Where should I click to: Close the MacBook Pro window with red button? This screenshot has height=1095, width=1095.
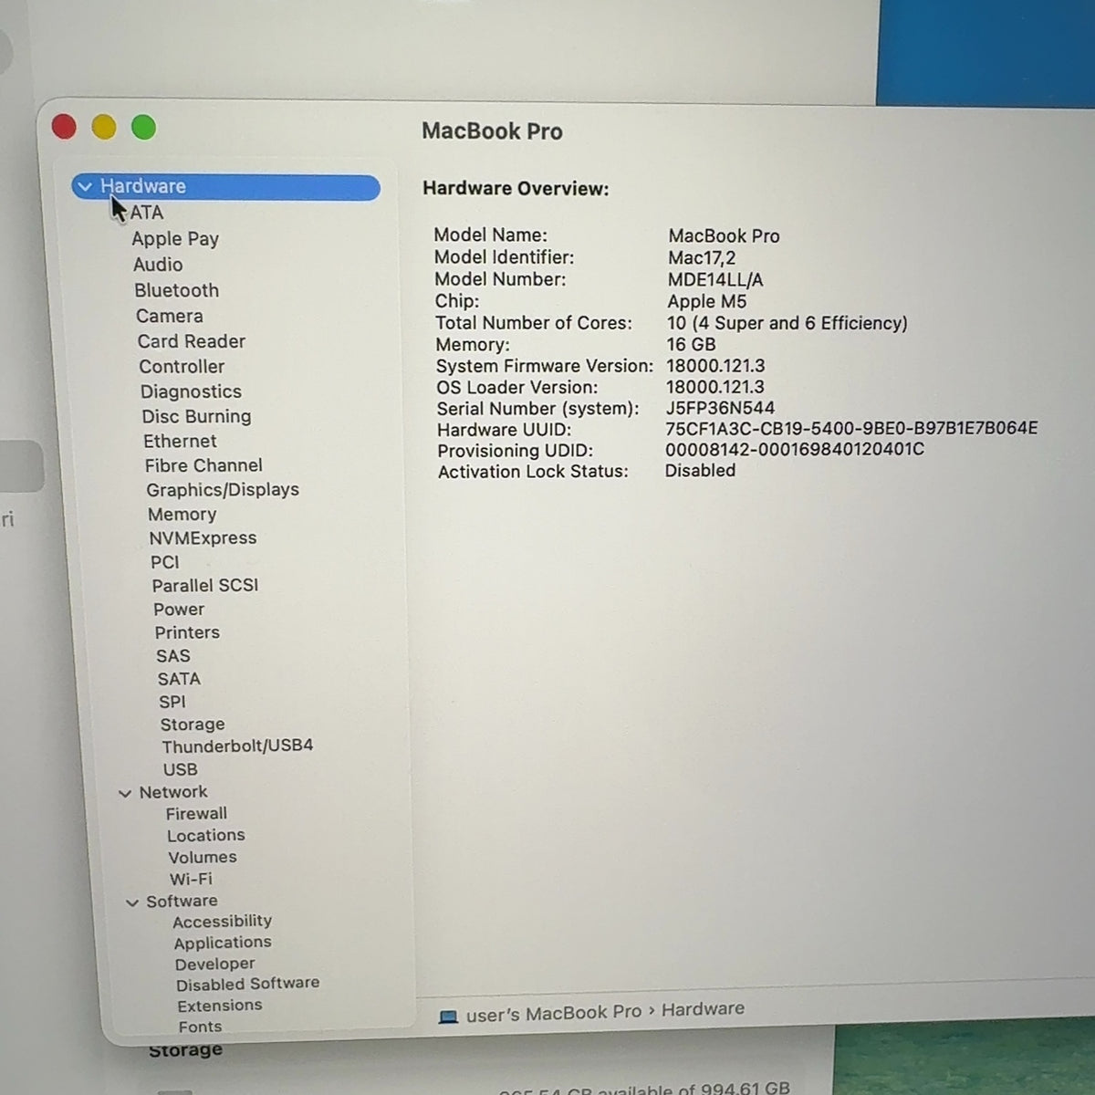pos(64,127)
